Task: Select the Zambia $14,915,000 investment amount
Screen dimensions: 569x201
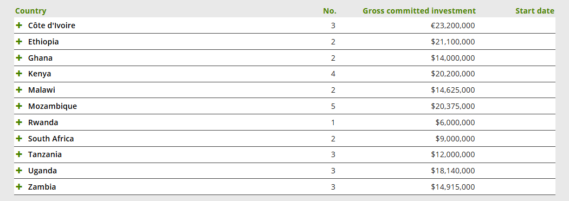Action: point(453,187)
